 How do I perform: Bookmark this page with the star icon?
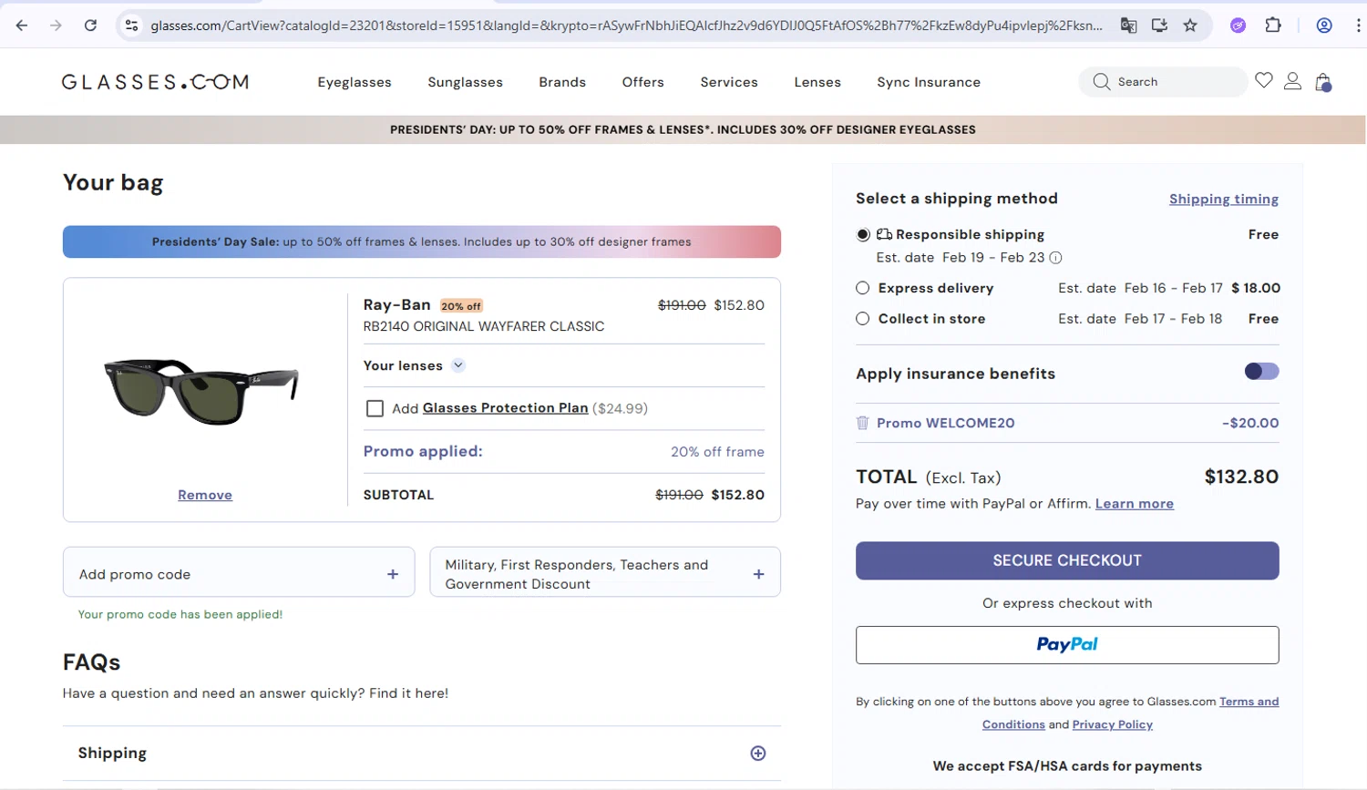coord(1190,26)
